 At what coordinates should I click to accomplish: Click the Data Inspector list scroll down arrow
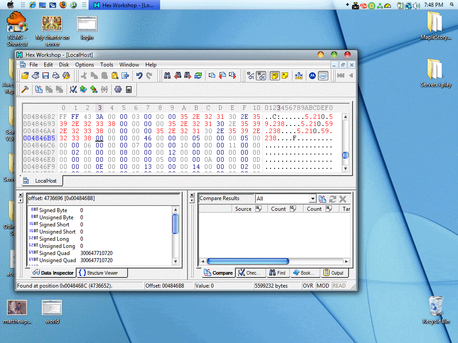pyautogui.click(x=175, y=261)
